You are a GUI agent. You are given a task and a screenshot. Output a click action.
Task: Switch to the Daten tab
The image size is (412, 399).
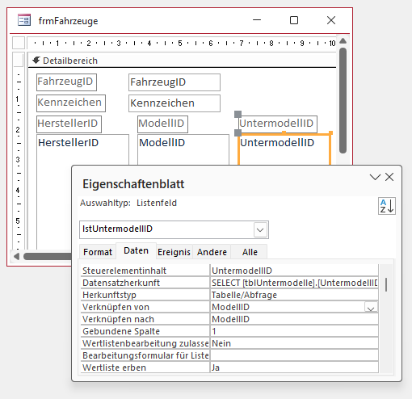click(136, 250)
